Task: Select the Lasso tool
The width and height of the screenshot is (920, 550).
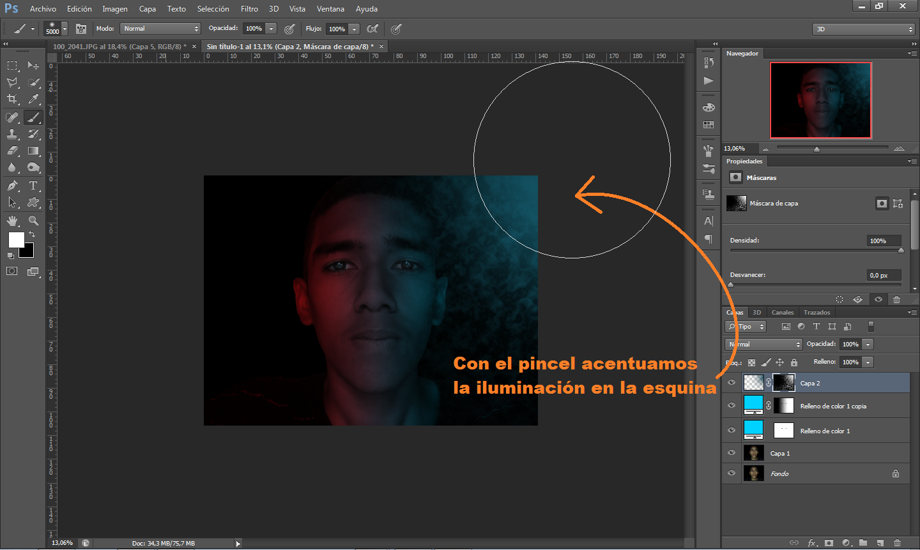Action: click(x=12, y=82)
